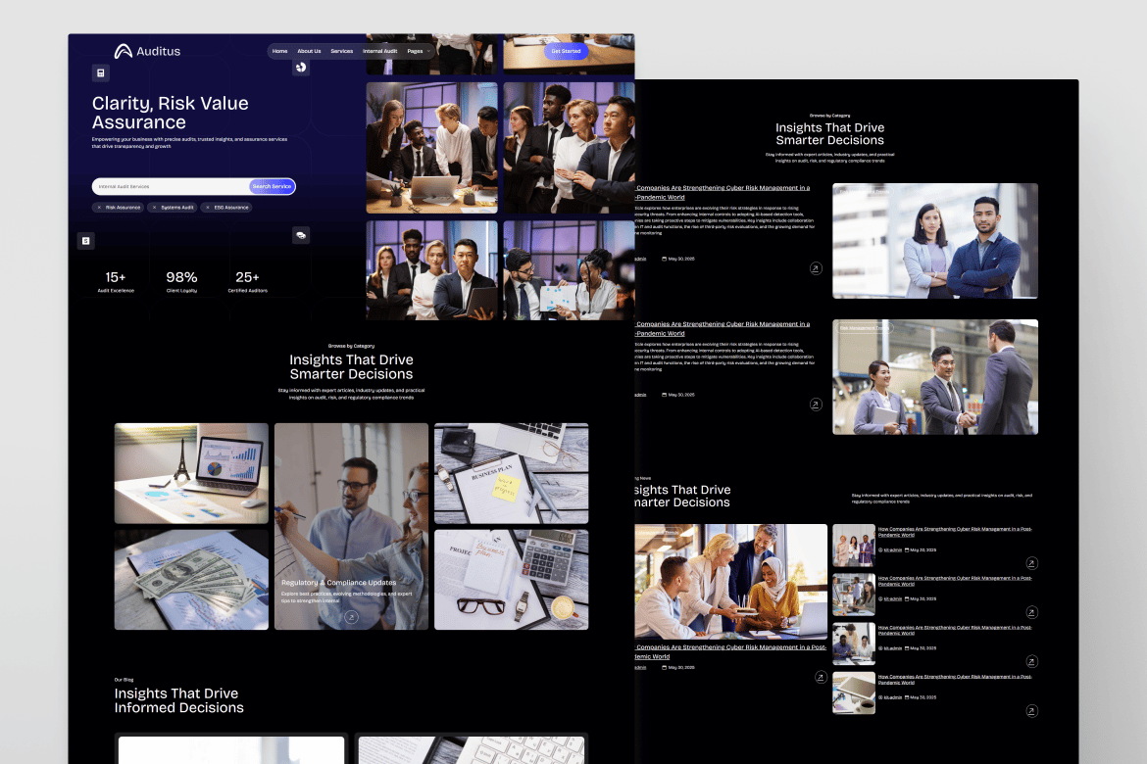Viewport: 1147px width, 764px height.
Task: Click the Auditus logo mark
Action: (123, 51)
